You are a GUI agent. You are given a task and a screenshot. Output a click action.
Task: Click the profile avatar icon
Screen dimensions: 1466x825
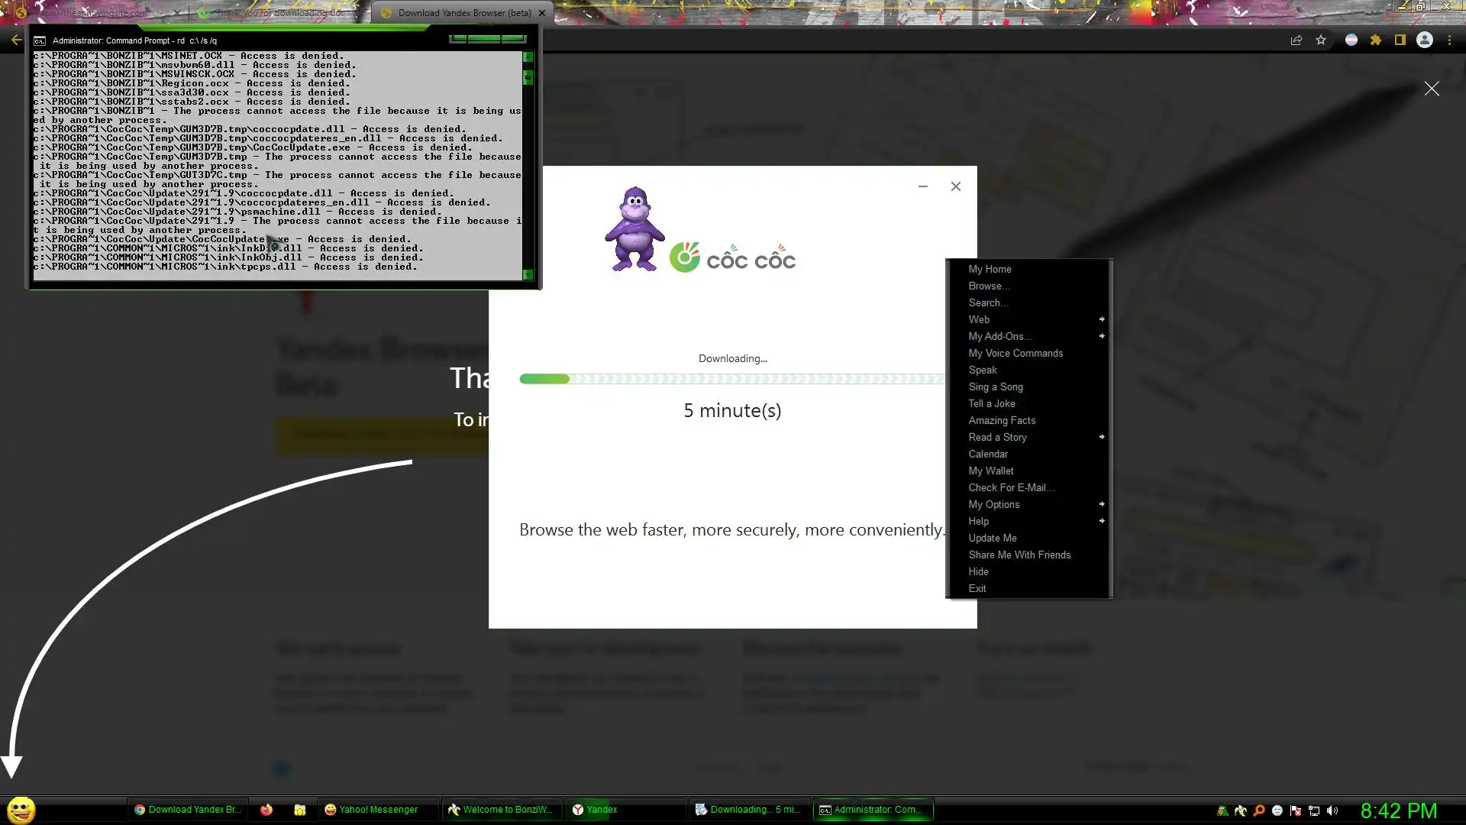pos(1425,40)
